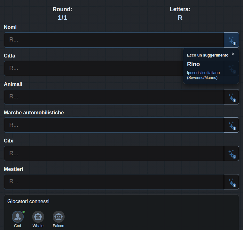Focus the Mestieri input field
Screen dimensions: 243x230
tap(114, 182)
